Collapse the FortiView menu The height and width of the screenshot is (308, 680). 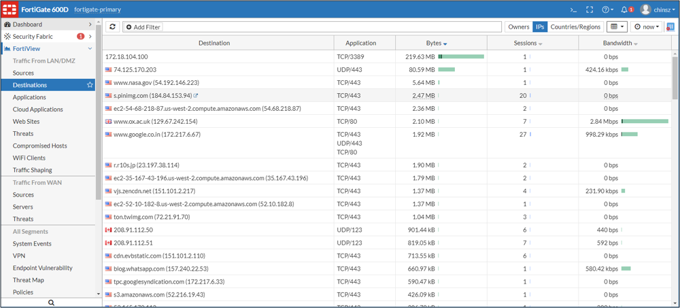(90, 48)
